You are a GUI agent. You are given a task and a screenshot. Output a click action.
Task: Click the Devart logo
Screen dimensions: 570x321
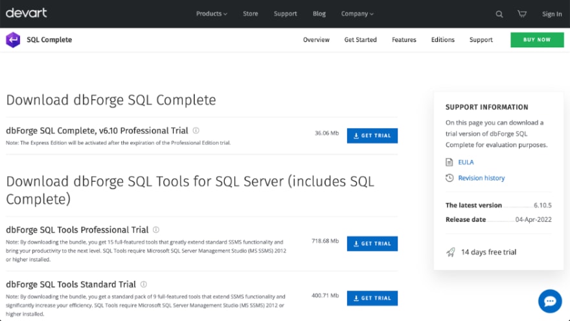(26, 13)
